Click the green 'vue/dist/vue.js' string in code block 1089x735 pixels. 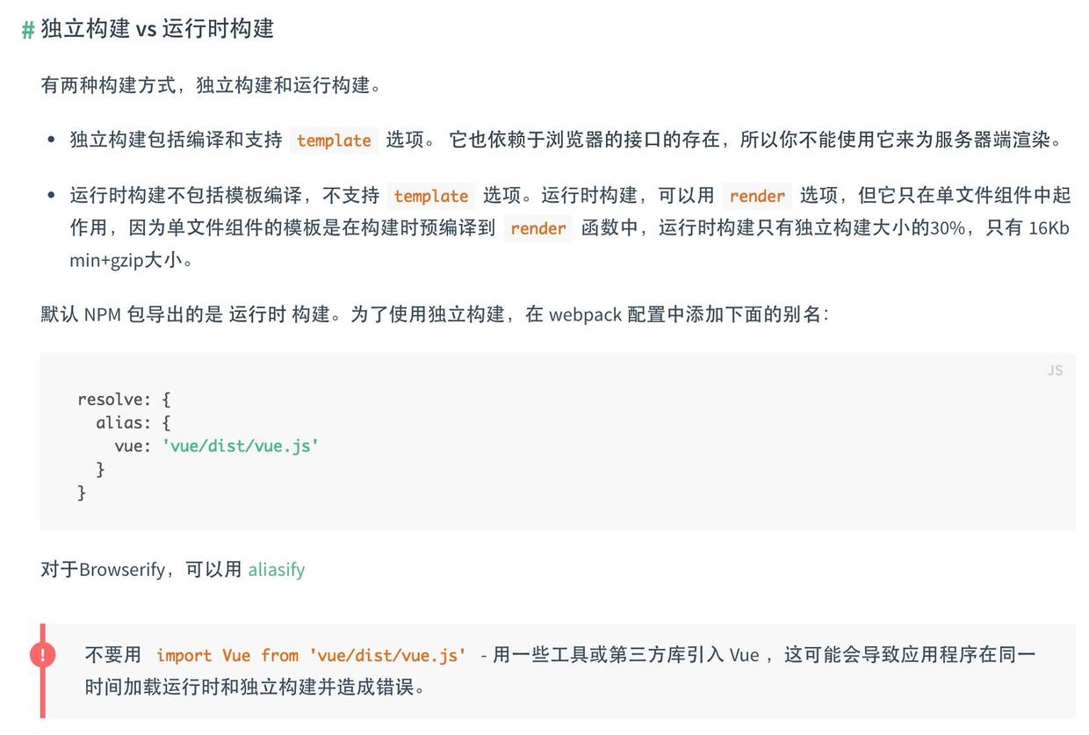(240, 445)
